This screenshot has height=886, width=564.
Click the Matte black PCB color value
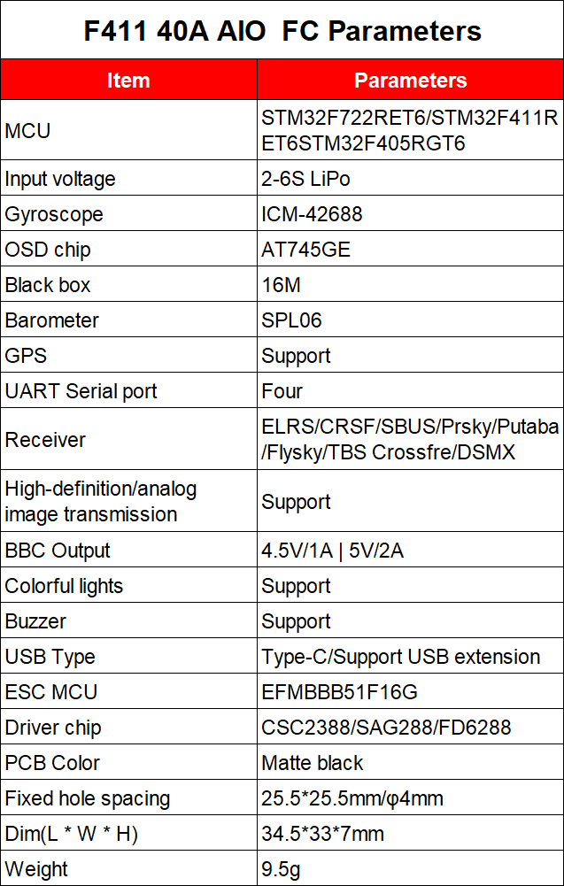point(313,763)
